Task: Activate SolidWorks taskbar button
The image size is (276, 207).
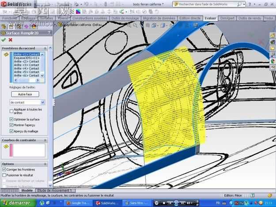Action: (107, 203)
